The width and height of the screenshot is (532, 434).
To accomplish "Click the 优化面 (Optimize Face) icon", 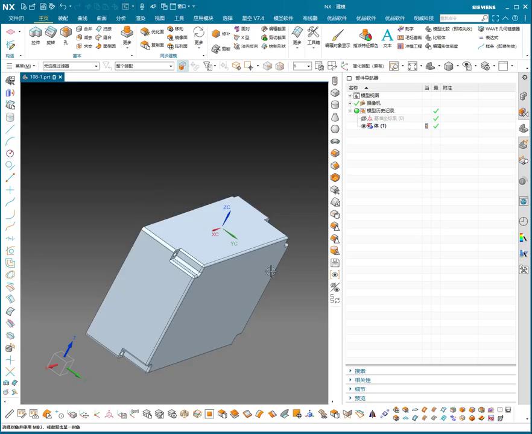I will coord(145,31).
